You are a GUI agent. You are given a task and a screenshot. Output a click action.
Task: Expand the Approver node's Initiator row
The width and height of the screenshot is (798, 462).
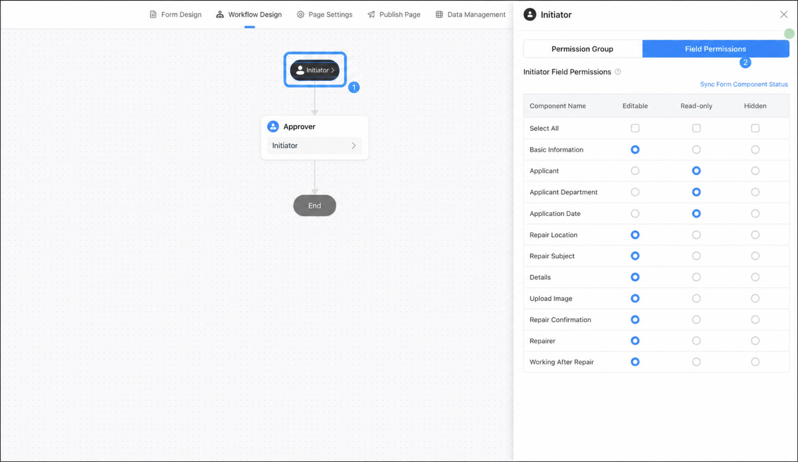[314, 145]
